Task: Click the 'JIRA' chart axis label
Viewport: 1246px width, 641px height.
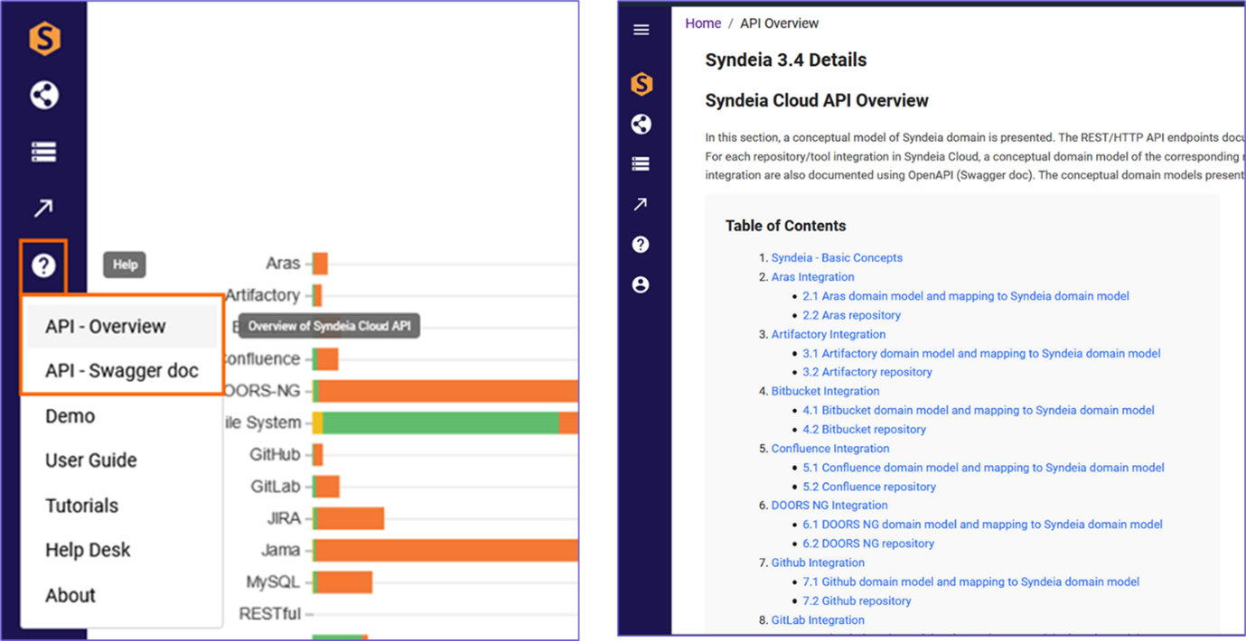Action: (284, 518)
